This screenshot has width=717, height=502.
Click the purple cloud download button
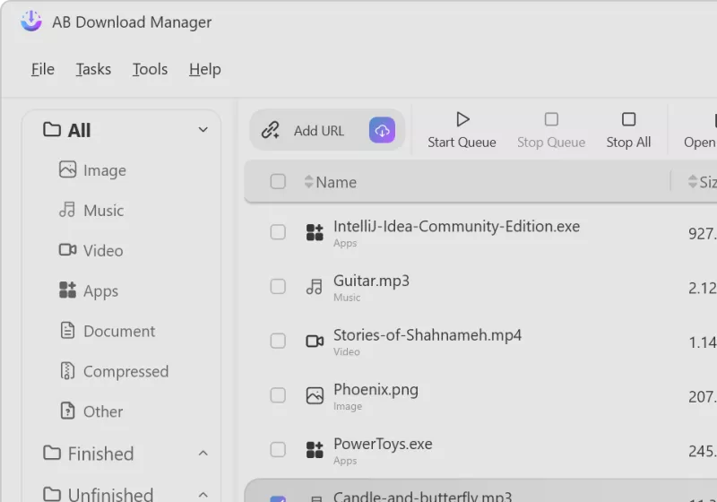click(x=383, y=130)
